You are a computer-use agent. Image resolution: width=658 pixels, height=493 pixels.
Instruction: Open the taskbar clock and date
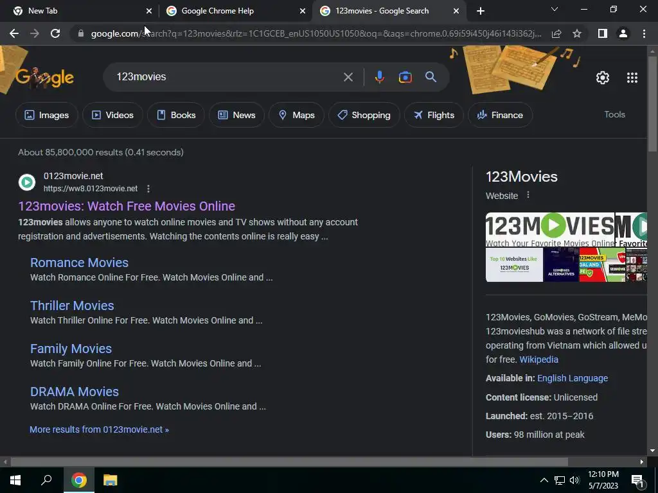(603, 480)
